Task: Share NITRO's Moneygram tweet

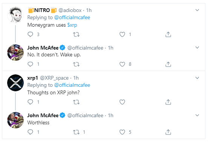Action: click(x=168, y=35)
